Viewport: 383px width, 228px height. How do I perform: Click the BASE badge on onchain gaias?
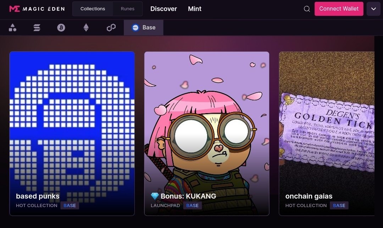pos(339,206)
